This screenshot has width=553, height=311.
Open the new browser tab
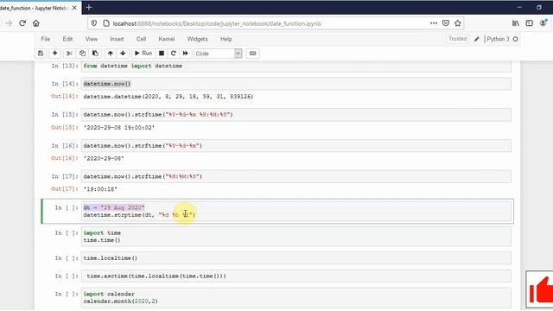(x=89, y=8)
